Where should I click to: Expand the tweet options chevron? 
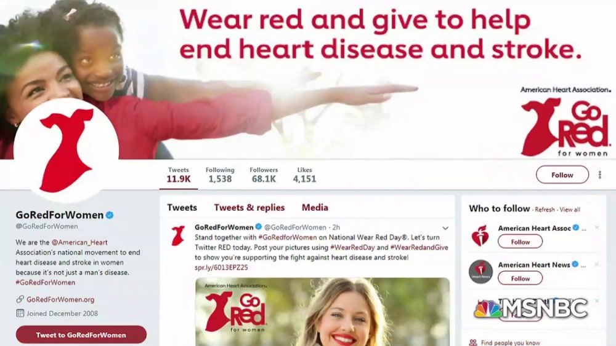pyautogui.click(x=445, y=227)
